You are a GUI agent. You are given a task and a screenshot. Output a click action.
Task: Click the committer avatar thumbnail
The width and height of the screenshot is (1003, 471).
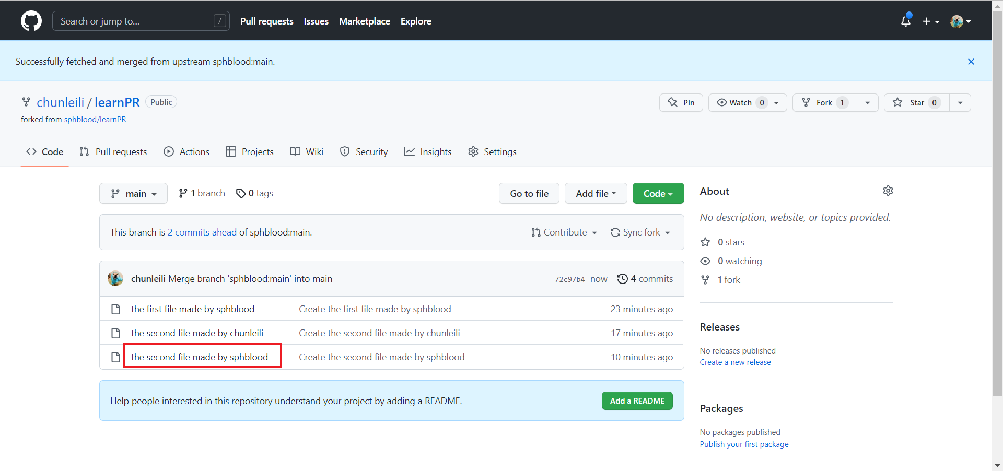[x=115, y=278]
